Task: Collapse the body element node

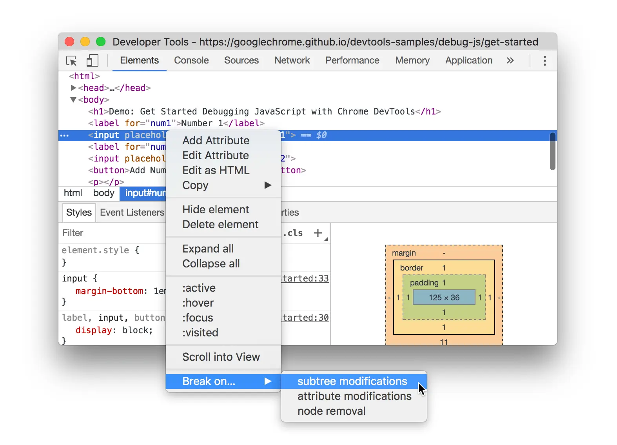Action: tap(73, 100)
